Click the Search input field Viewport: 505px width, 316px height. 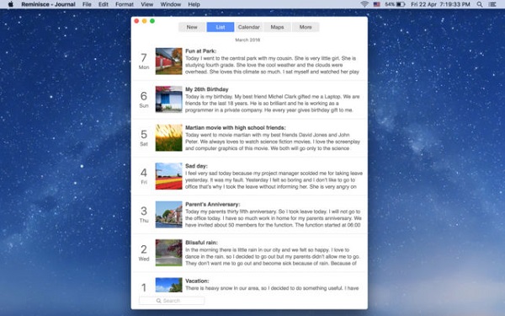(x=172, y=301)
